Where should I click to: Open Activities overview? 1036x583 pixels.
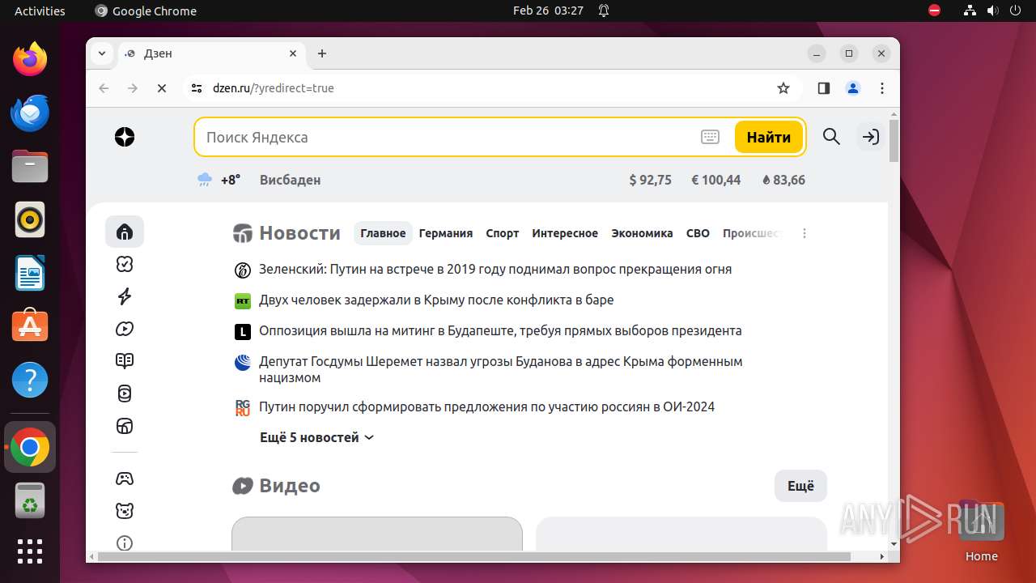point(40,11)
